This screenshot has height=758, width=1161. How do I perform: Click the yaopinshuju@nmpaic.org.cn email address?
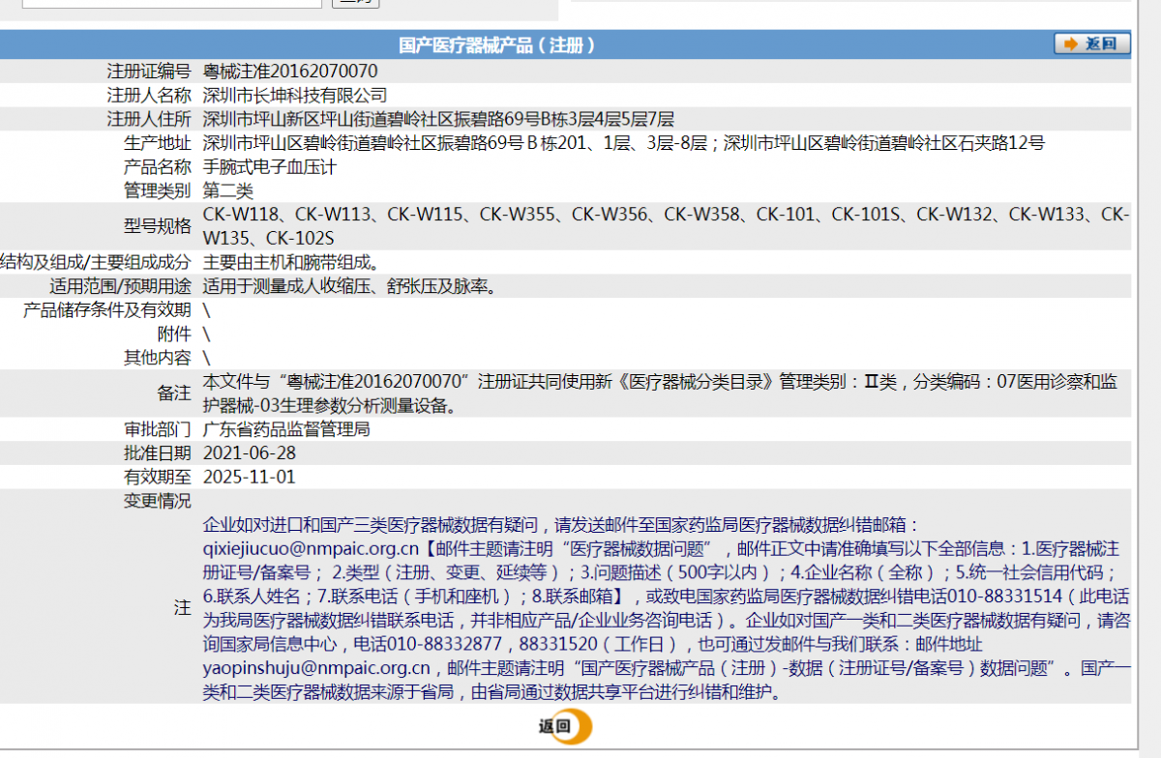(316, 668)
